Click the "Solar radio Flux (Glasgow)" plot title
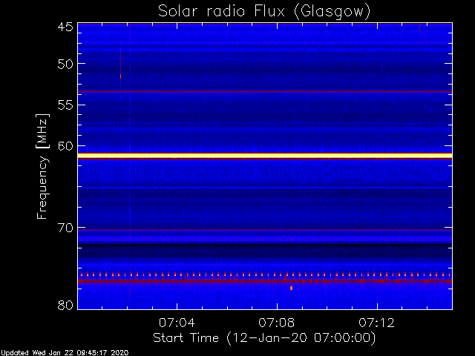This screenshot has height=356, width=475. [264, 12]
